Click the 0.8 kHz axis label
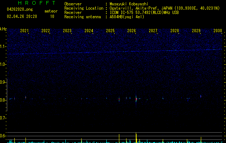Viewport: 226px width, 143px height. click(3, 100)
